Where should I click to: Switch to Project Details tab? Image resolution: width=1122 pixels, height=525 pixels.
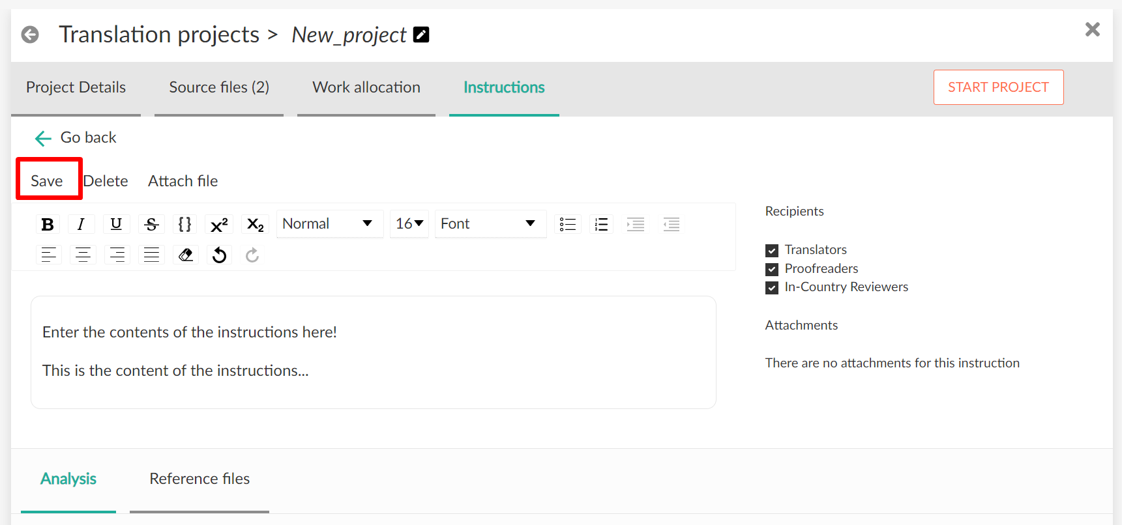76,88
